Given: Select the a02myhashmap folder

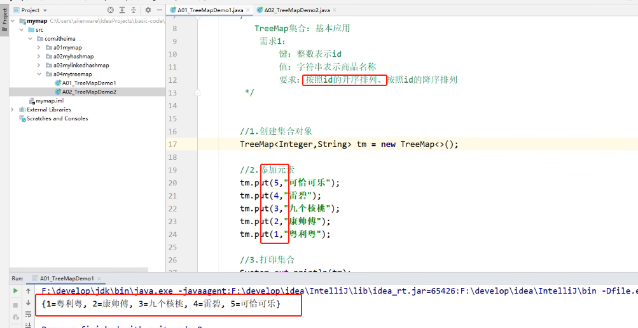Looking at the screenshot, I should [x=69, y=57].
